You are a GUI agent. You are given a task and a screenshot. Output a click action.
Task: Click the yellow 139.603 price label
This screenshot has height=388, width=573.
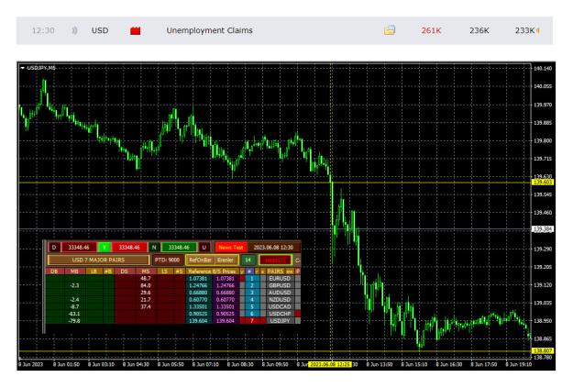(x=543, y=183)
